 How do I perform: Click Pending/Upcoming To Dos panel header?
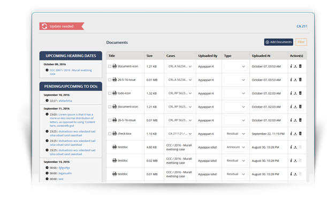click(71, 86)
